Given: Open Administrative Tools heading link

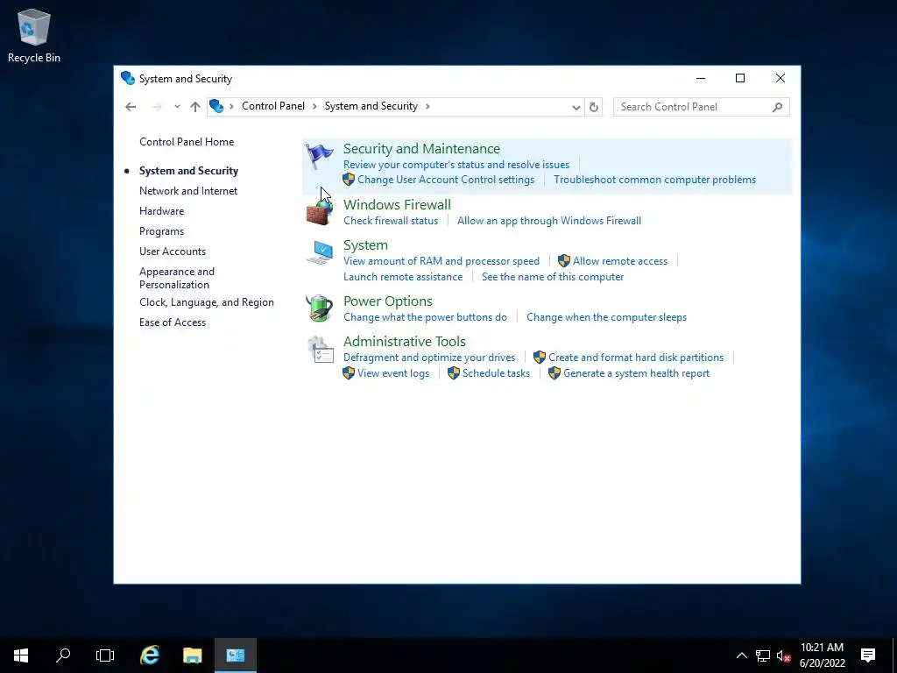Looking at the screenshot, I should (405, 342).
